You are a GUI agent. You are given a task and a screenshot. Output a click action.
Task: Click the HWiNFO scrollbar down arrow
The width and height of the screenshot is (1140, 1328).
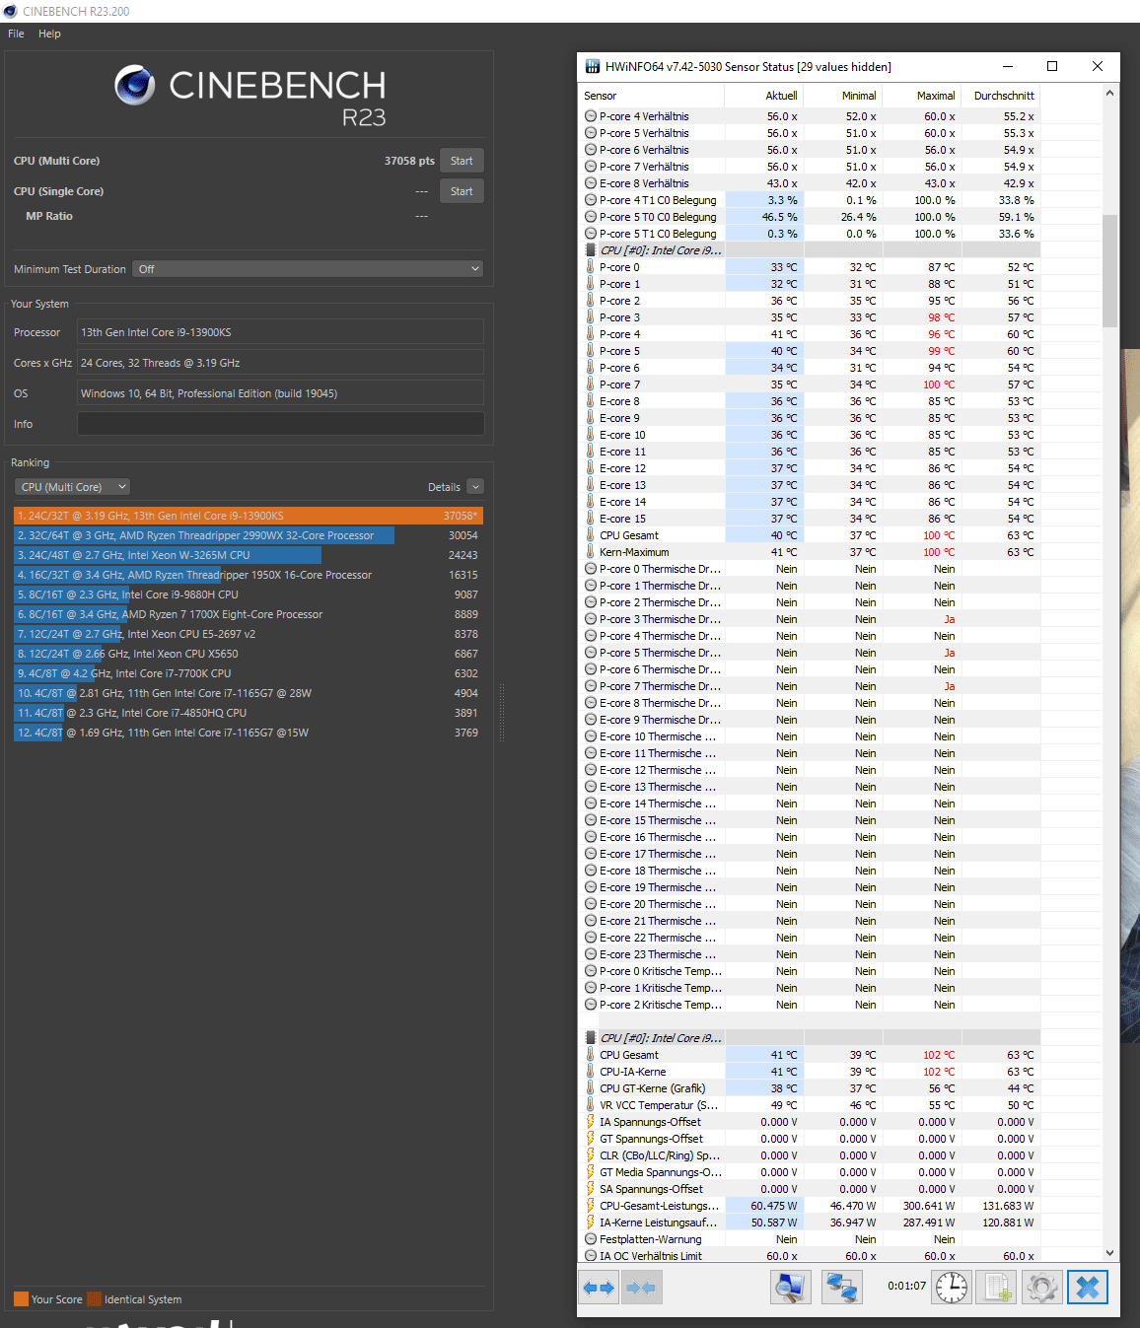click(x=1109, y=1253)
